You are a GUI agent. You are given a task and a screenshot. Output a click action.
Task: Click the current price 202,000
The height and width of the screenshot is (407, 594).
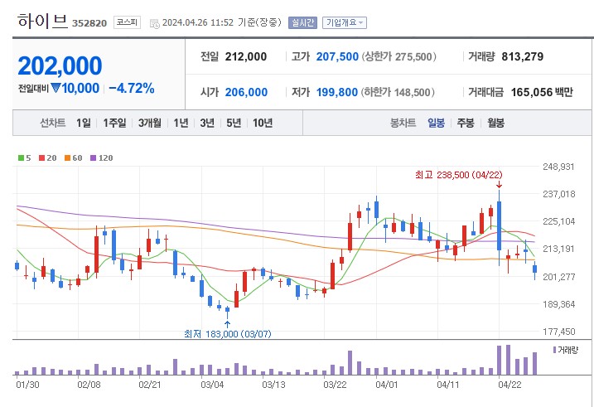point(60,65)
